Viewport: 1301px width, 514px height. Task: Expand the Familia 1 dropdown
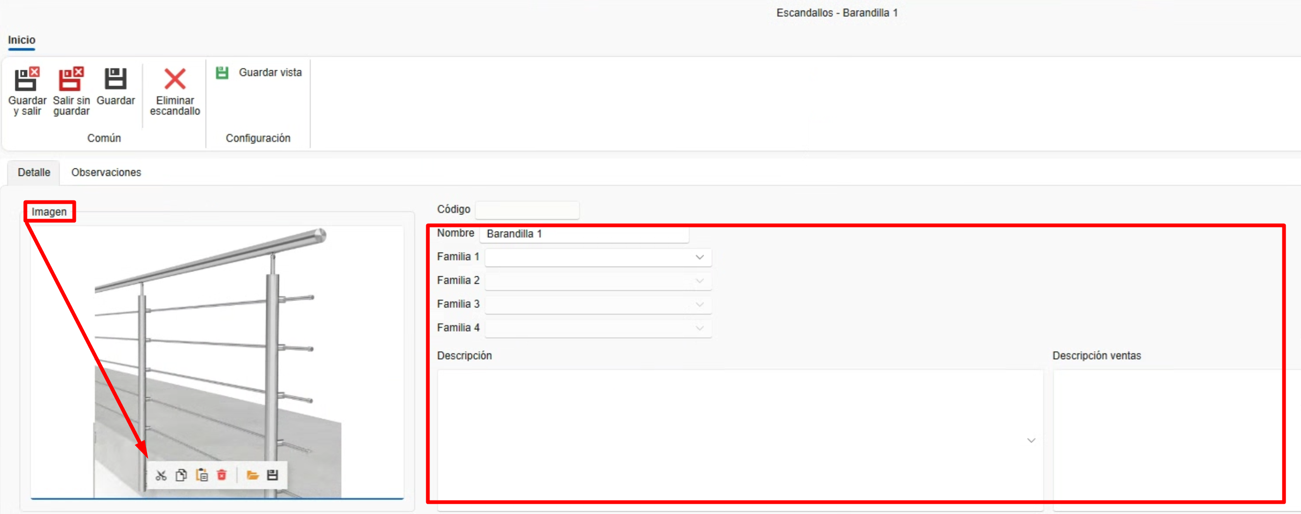699,258
